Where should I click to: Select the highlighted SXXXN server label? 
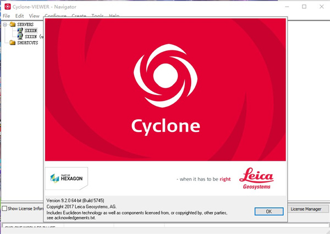coord(31,31)
